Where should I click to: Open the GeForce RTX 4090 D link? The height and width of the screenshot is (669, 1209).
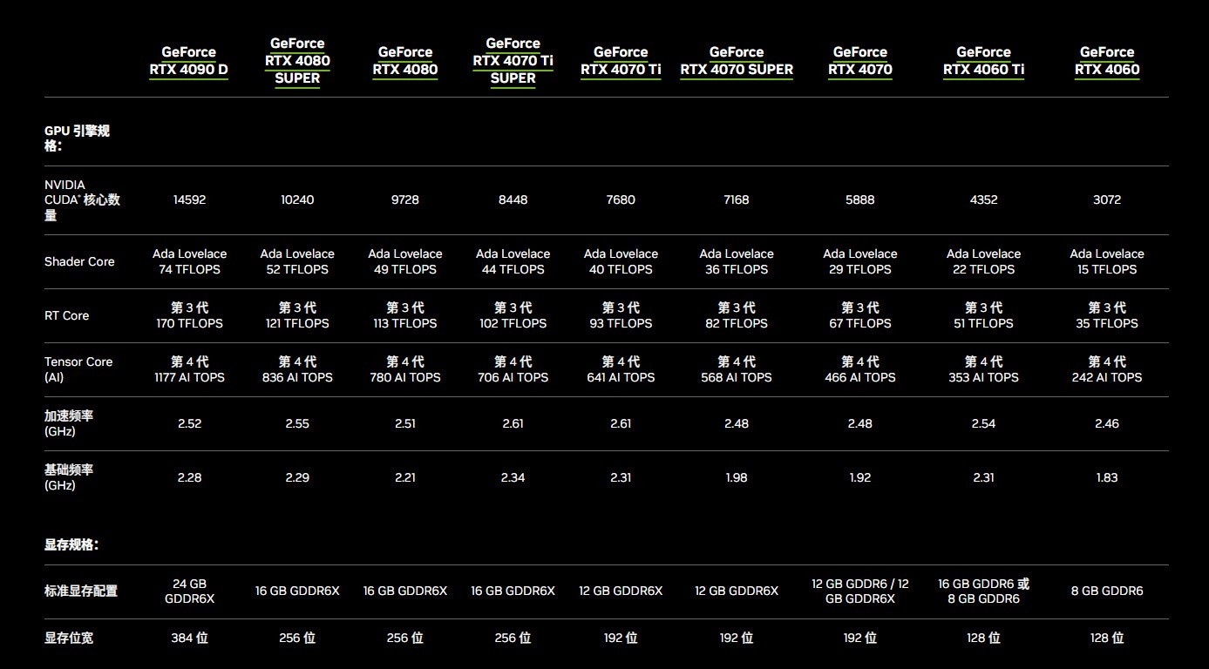(x=189, y=61)
